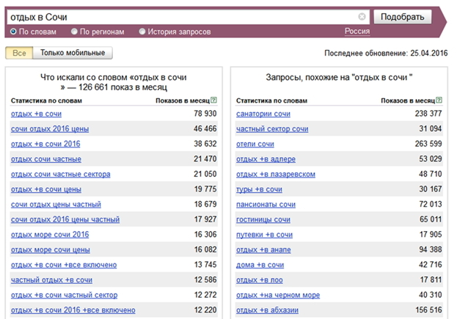
Task: Open query отдых море сочи 2016
Action: pyautogui.click(x=50, y=235)
